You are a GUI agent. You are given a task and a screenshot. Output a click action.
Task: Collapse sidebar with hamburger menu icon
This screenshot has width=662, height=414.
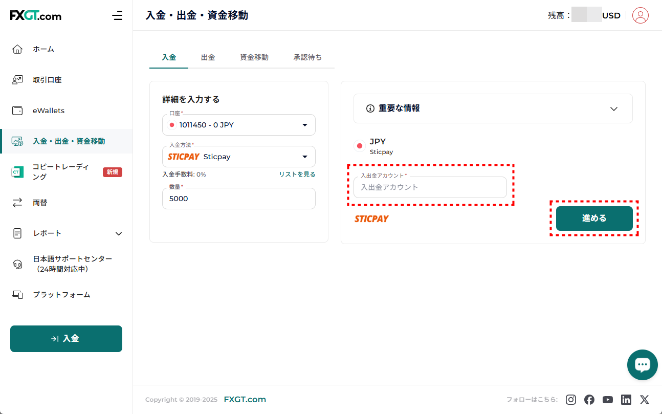click(x=117, y=15)
